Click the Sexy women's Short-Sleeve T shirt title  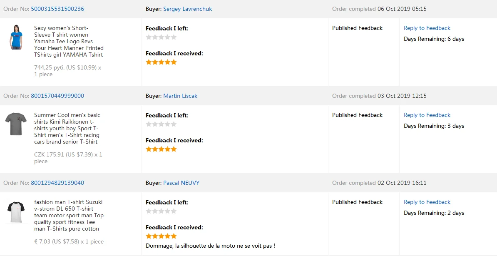click(x=69, y=41)
